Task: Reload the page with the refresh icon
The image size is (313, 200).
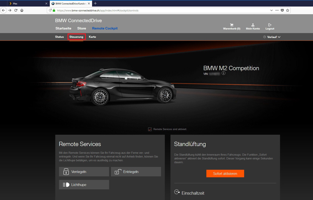Action: pyautogui.click(x=16, y=10)
